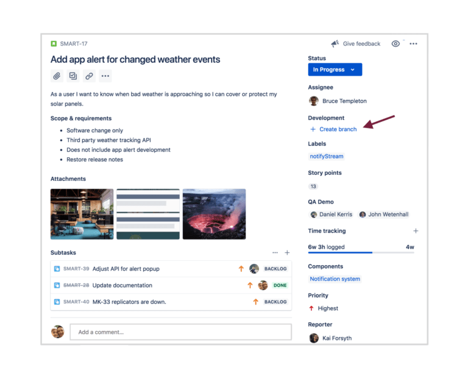
Task: Open the volcano lava attachment thumbnail
Action: pyautogui.click(x=214, y=214)
